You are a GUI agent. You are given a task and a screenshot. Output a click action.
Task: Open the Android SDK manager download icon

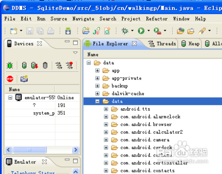click(68, 31)
